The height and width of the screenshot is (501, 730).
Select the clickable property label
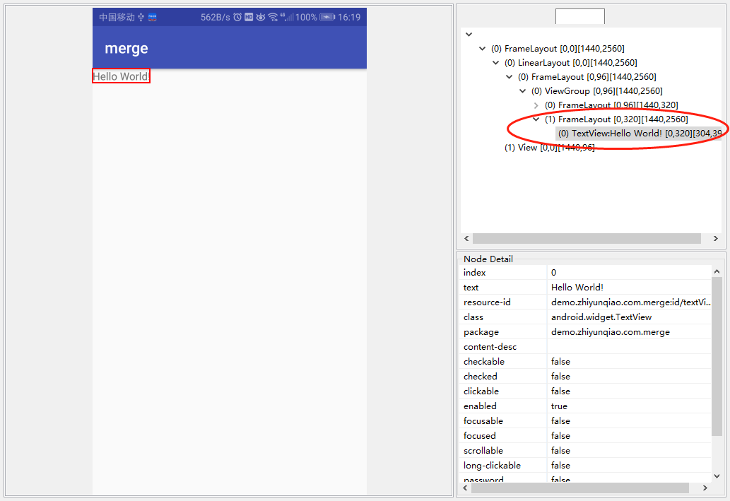481,391
